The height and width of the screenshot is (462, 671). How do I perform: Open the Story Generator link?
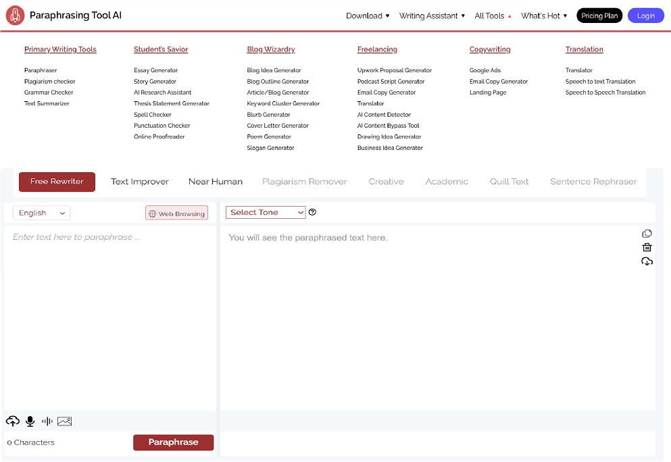155,81
